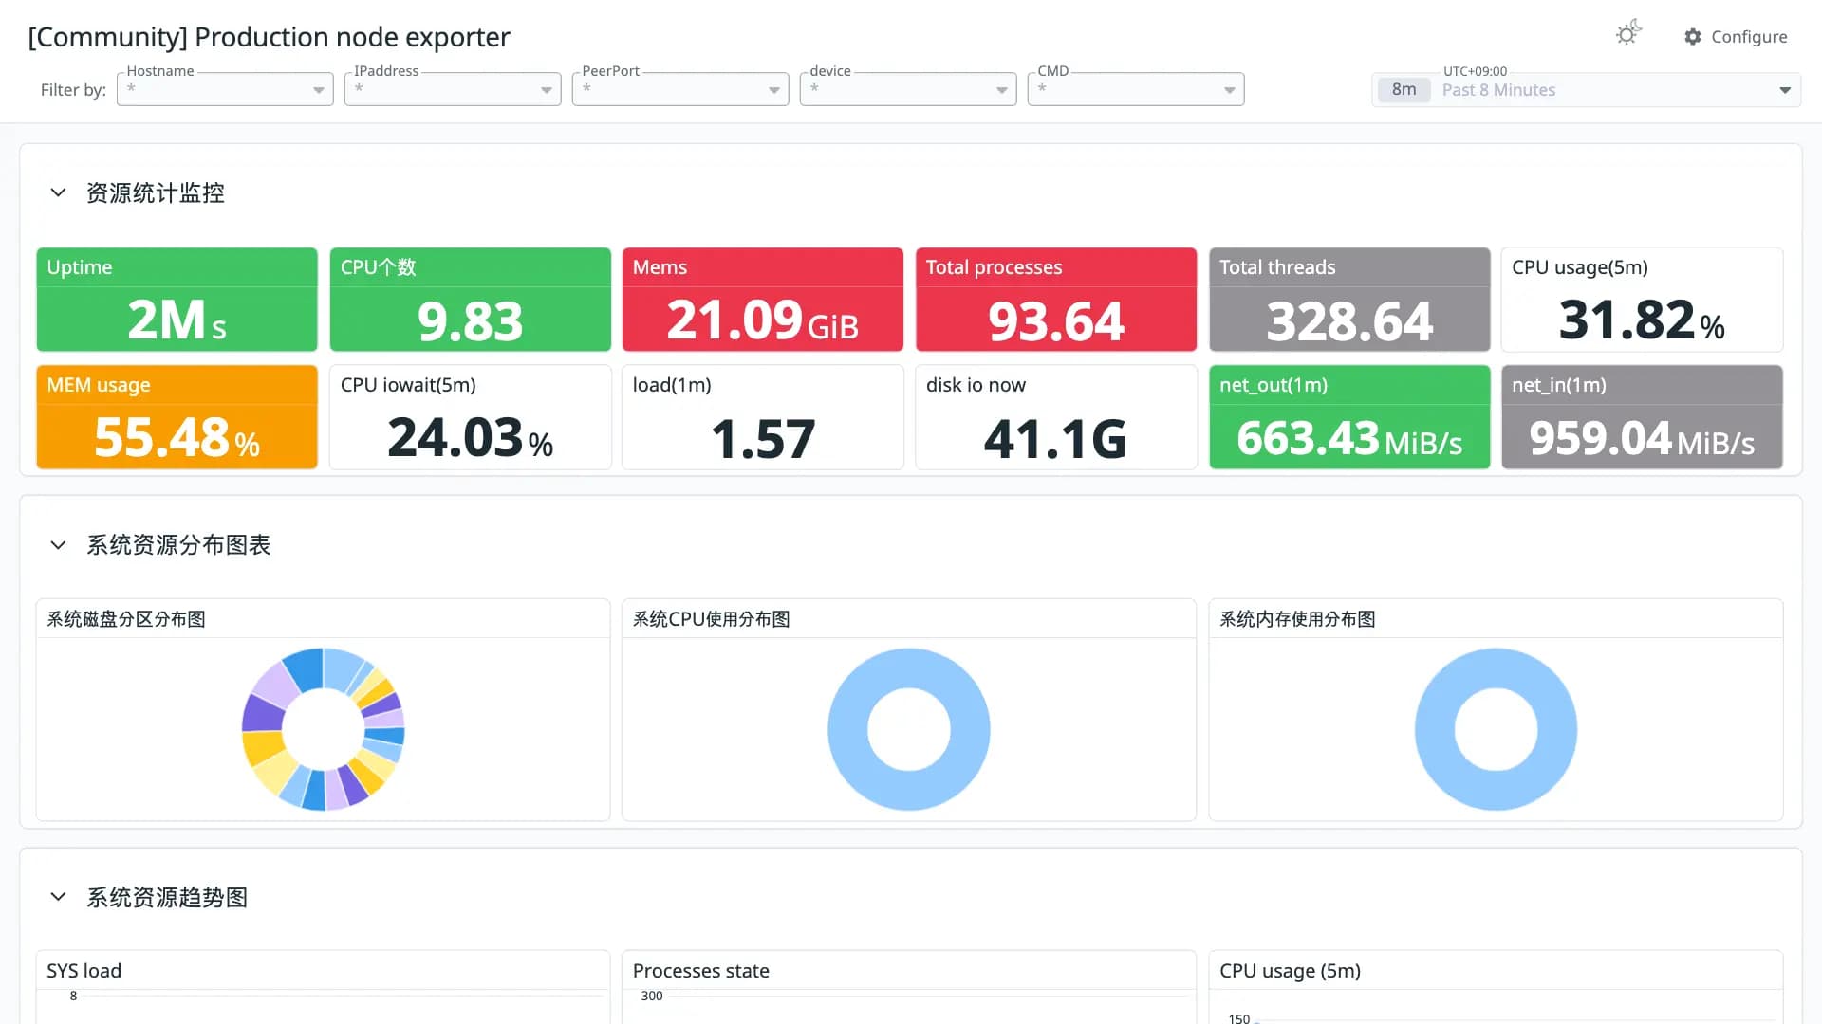Click the CPU个数 metric tile
The height and width of the screenshot is (1024, 1822).
(470, 300)
